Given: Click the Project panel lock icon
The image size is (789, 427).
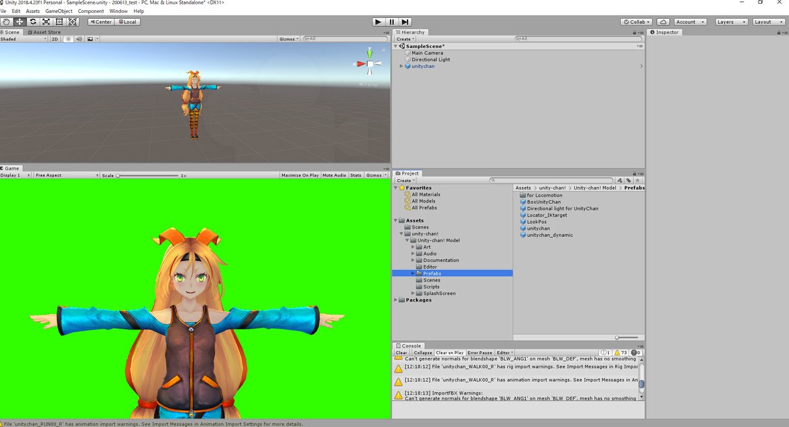Looking at the screenshot, I should pyautogui.click(x=634, y=173).
